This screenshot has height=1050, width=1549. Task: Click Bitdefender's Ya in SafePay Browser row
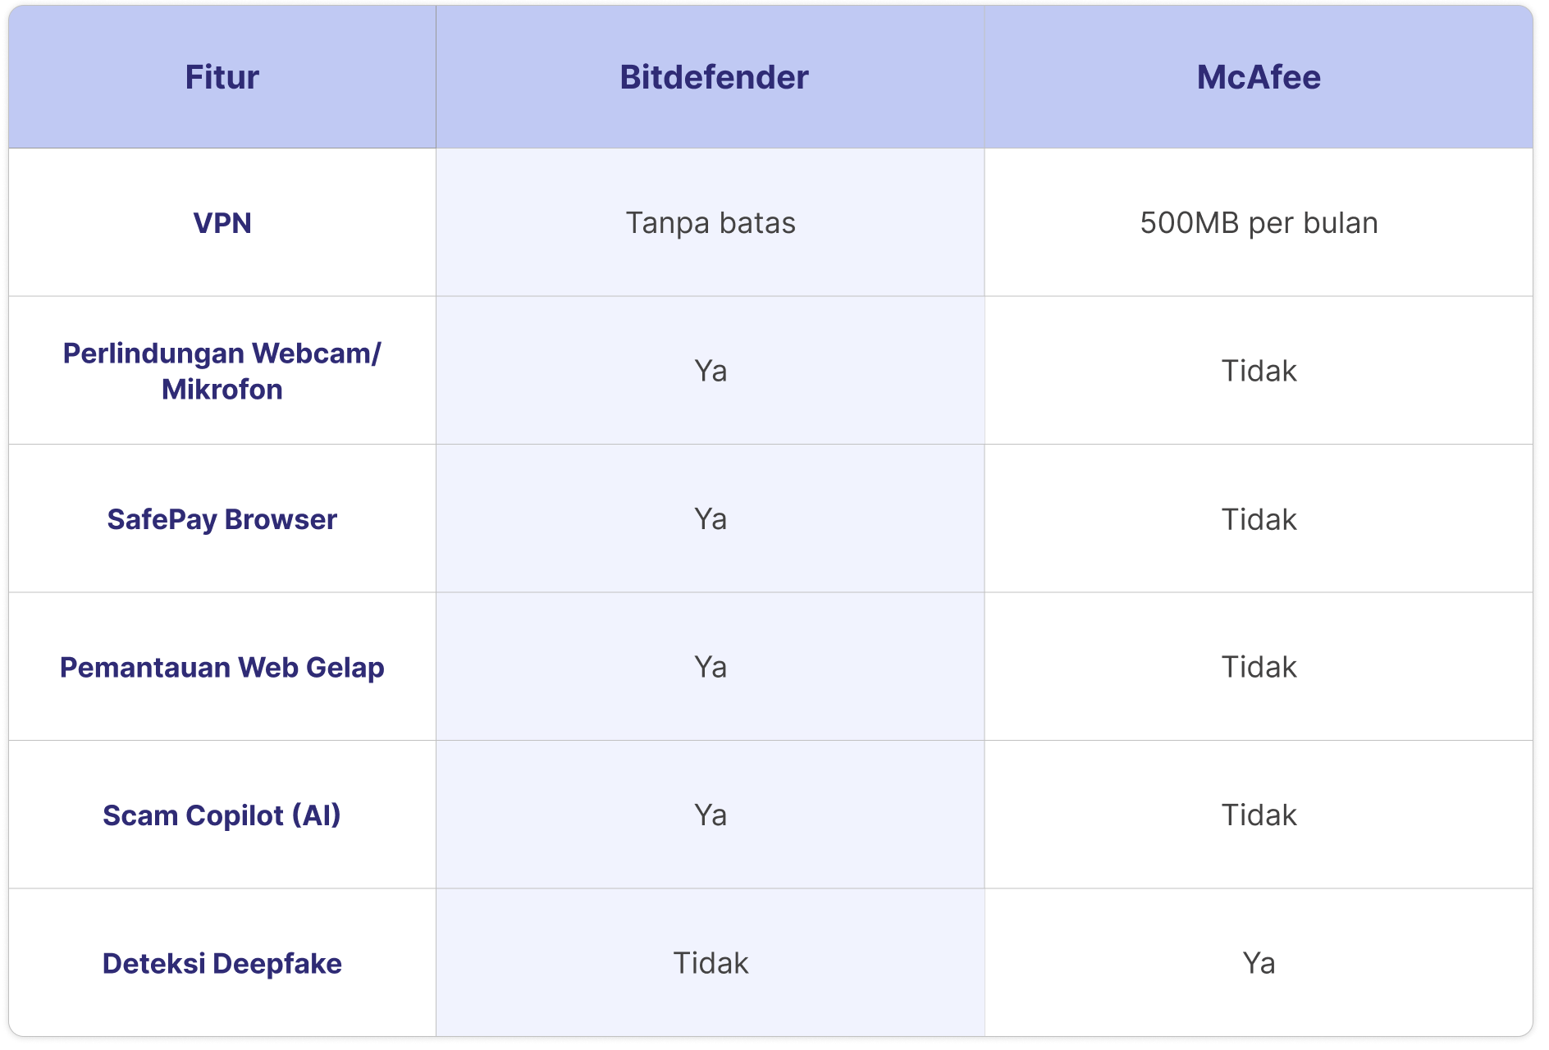click(711, 519)
